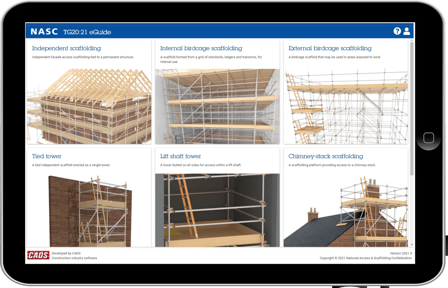The width and height of the screenshot is (448, 288).
Task: Open Independent scaffolding heading link
Action: 66,48
